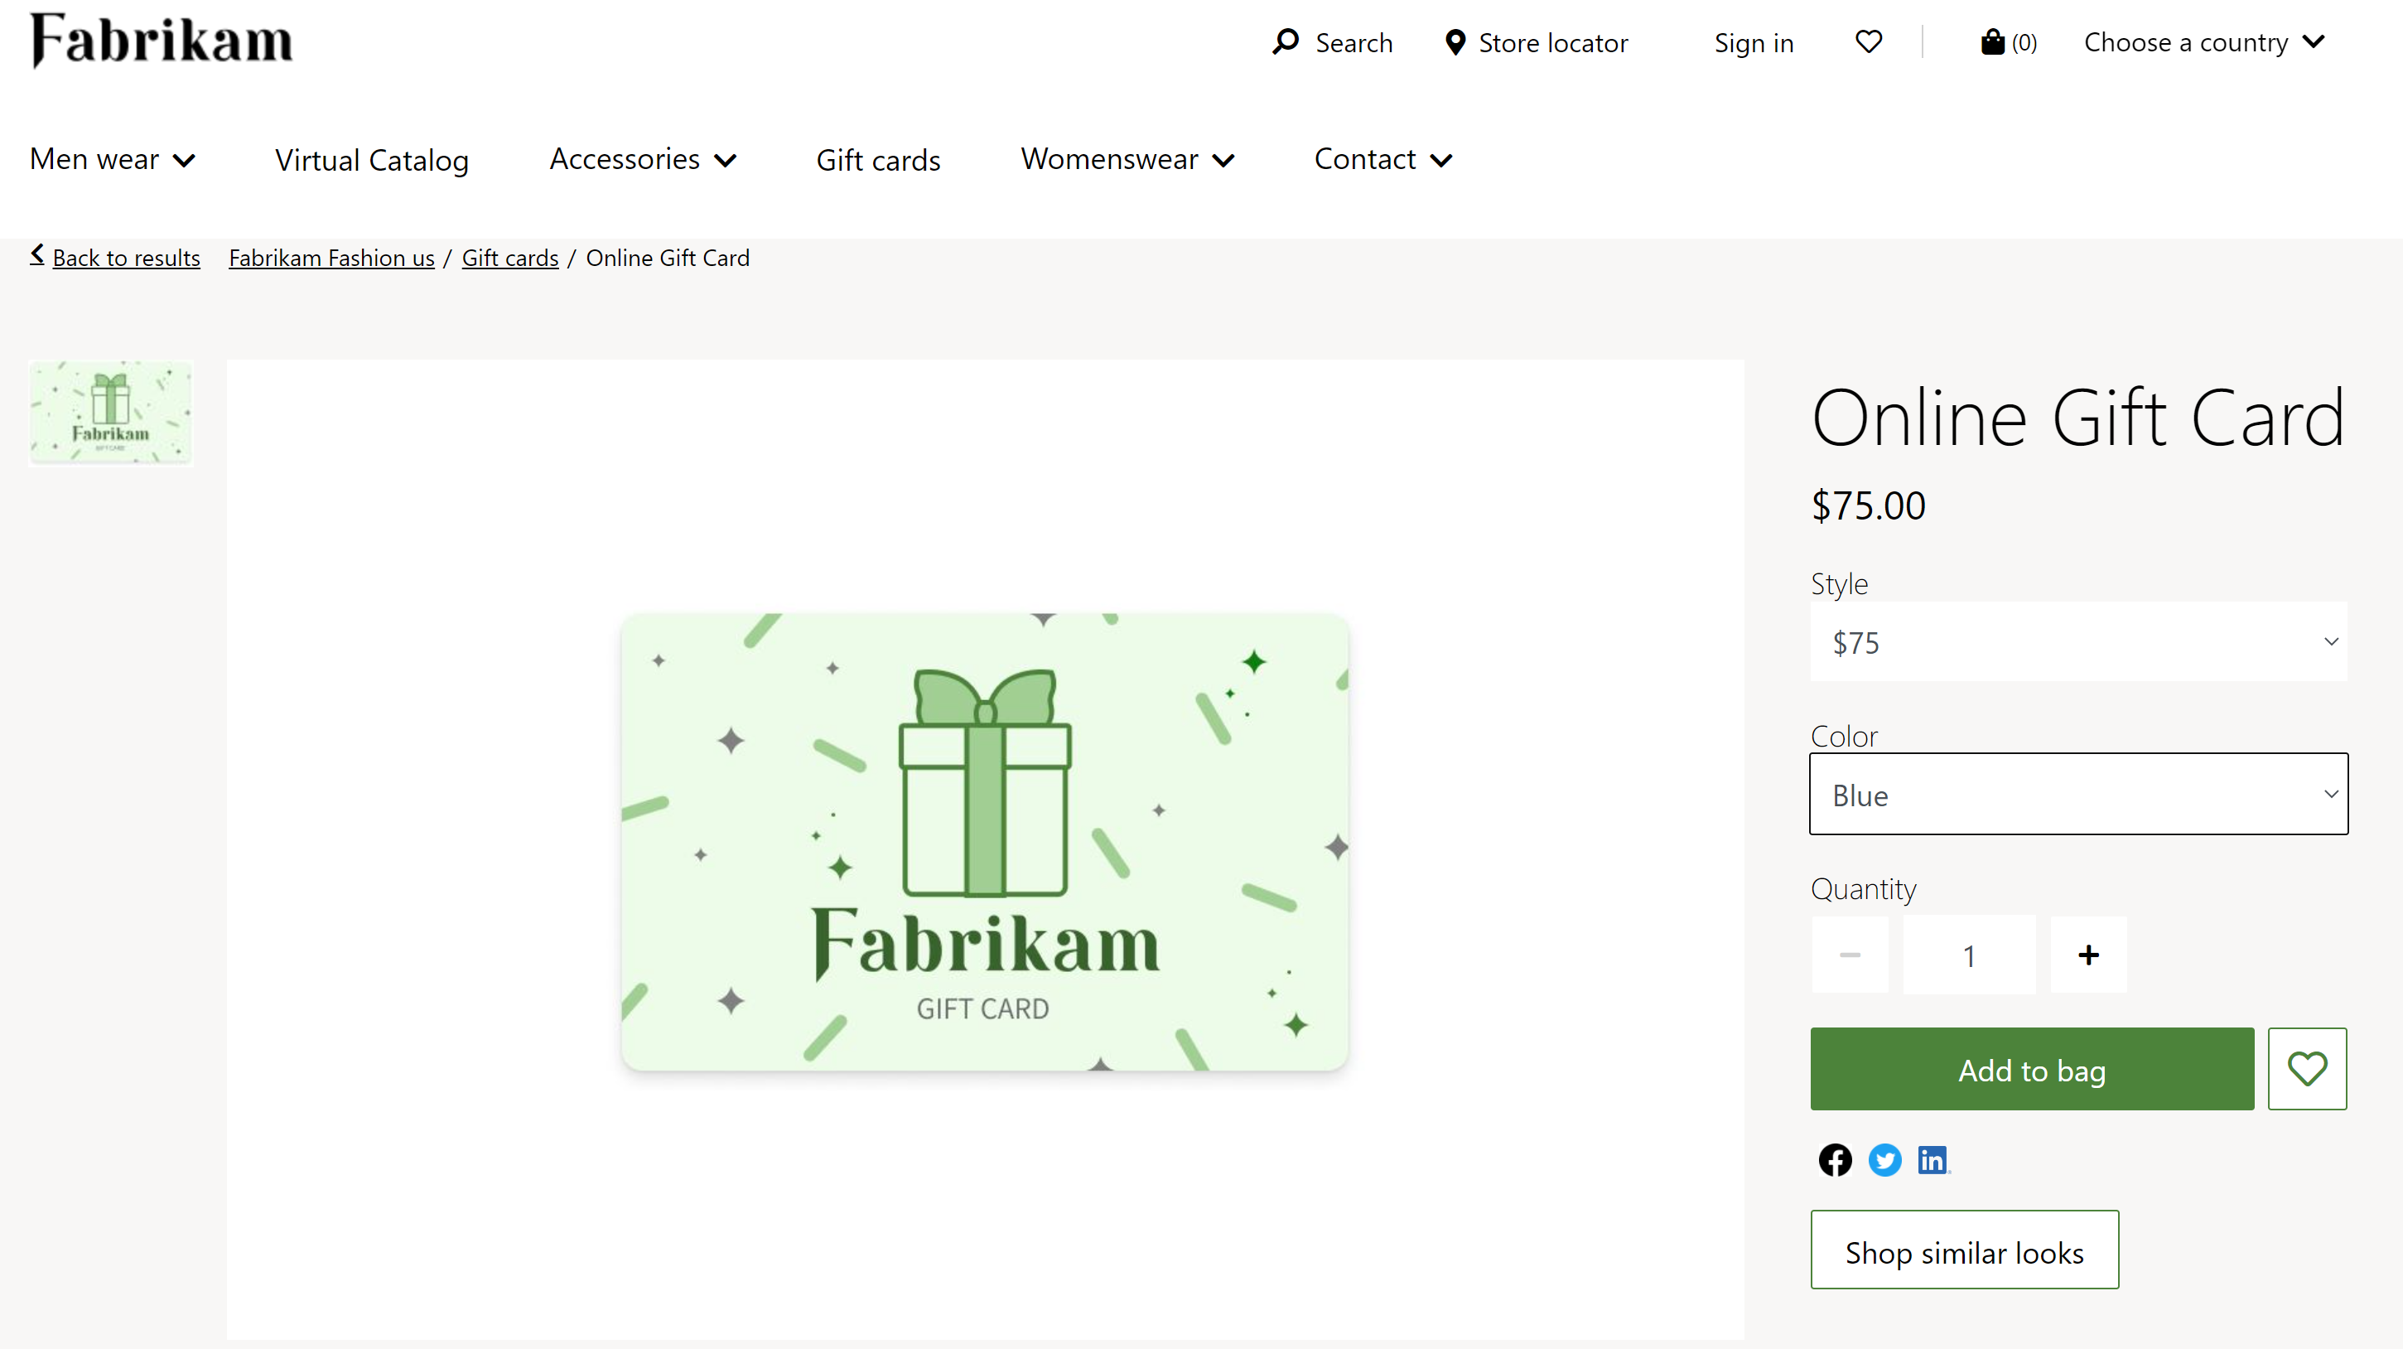The image size is (2403, 1349).
Task: Click Add to bag button
Action: 2032,1068
